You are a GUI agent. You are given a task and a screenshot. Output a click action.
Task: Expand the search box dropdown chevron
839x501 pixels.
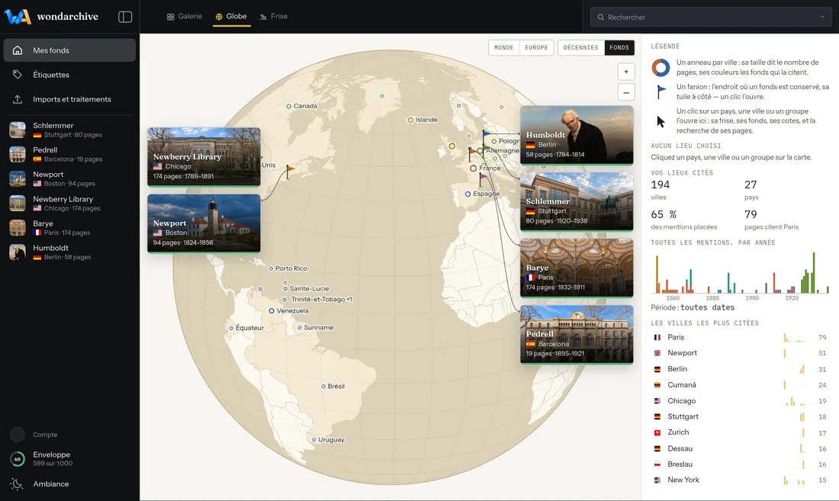[x=822, y=17]
